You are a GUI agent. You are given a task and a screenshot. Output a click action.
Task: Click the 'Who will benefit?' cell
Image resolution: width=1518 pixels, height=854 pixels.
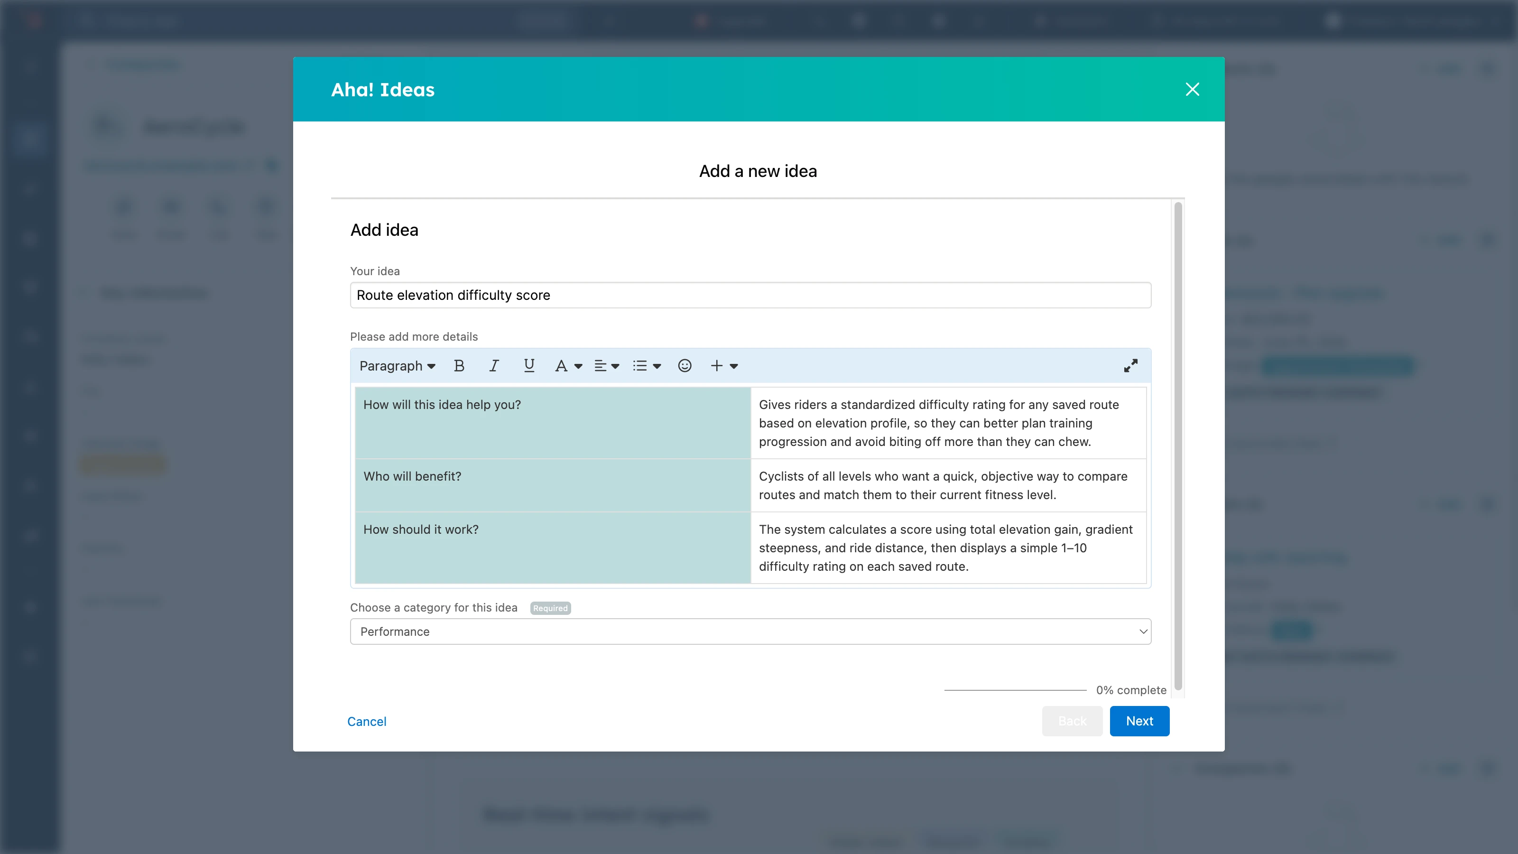(553, 485)
